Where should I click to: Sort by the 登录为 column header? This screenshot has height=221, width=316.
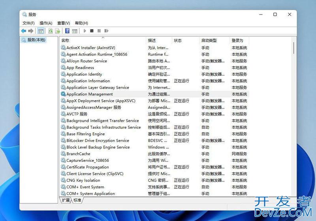point(239,41)
